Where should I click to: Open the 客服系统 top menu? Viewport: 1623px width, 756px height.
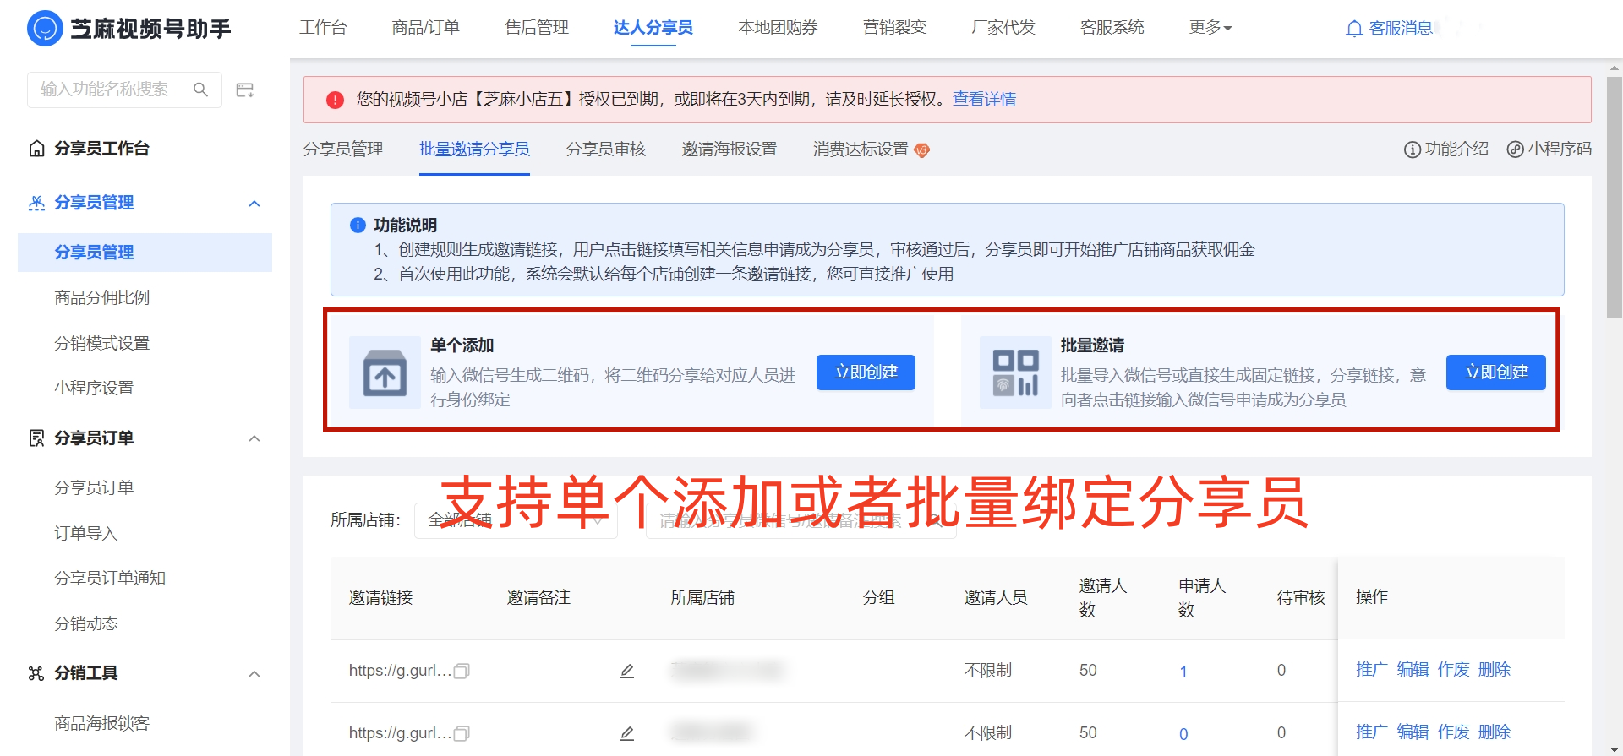coord(1112,28)
